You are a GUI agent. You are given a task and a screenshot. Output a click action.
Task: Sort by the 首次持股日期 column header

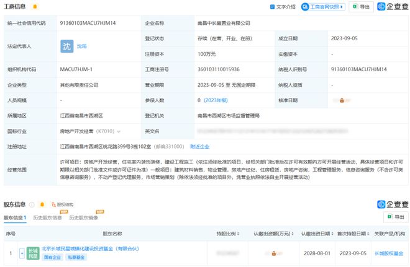[353, 234]
